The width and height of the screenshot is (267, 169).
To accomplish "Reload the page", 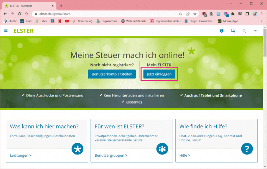I will coord(20,14).
